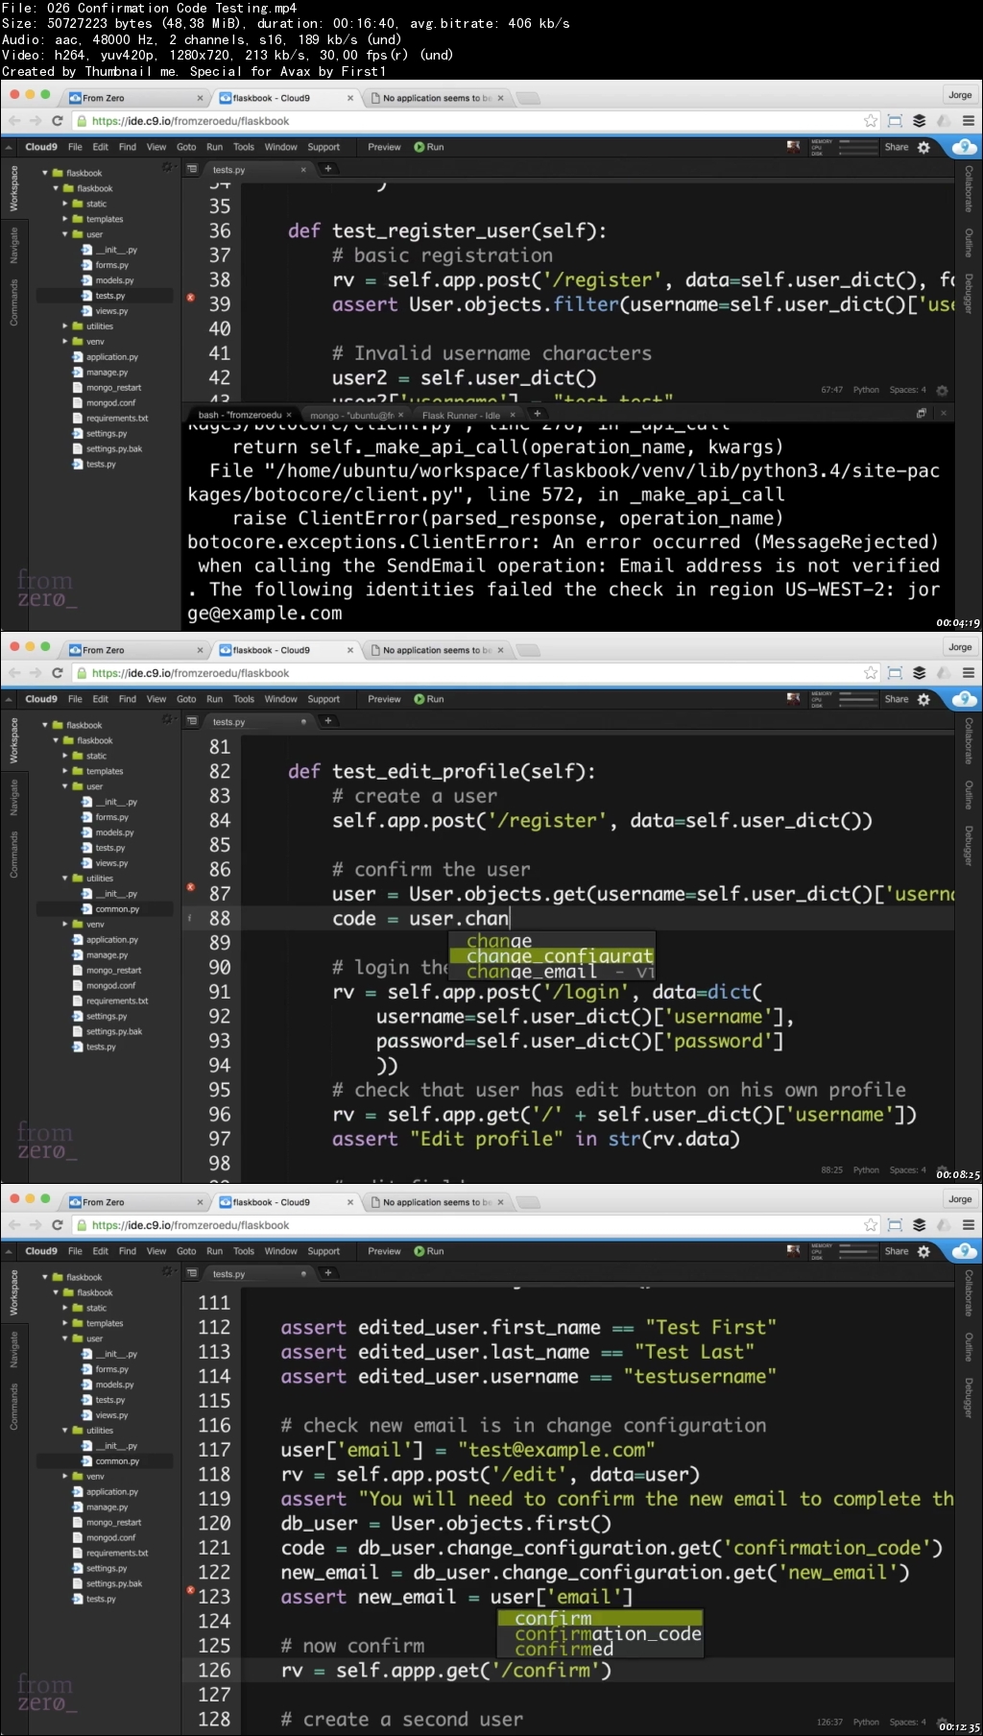Viewport: 983px width, 1736px height.
Task: Open Preferences gear in window showing test_register_user
Action: [923, 147]
